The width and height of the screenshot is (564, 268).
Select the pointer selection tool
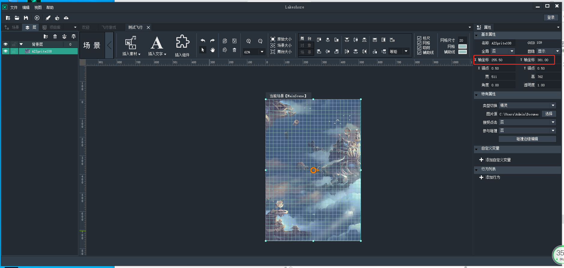[203, 50]
